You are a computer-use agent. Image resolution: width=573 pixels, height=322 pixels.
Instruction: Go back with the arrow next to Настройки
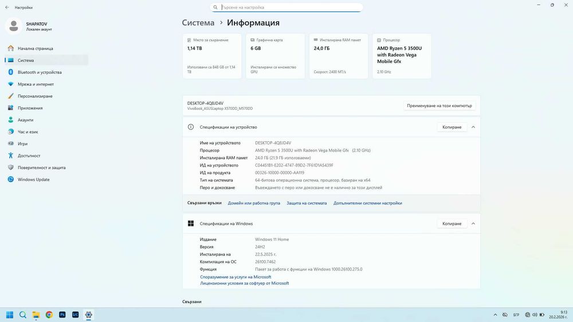[7, 7]
